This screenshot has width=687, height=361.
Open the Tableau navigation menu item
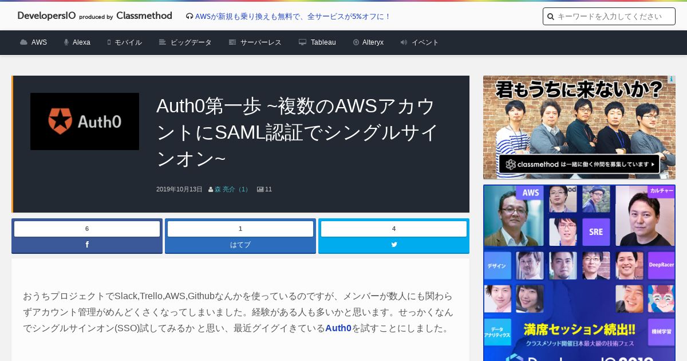[x=323, y=42]
